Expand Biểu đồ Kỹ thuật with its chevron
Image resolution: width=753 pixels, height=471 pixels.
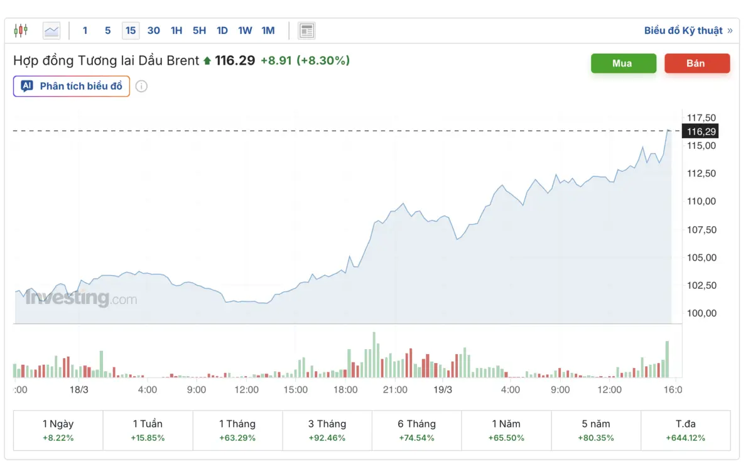coord(730,30)
